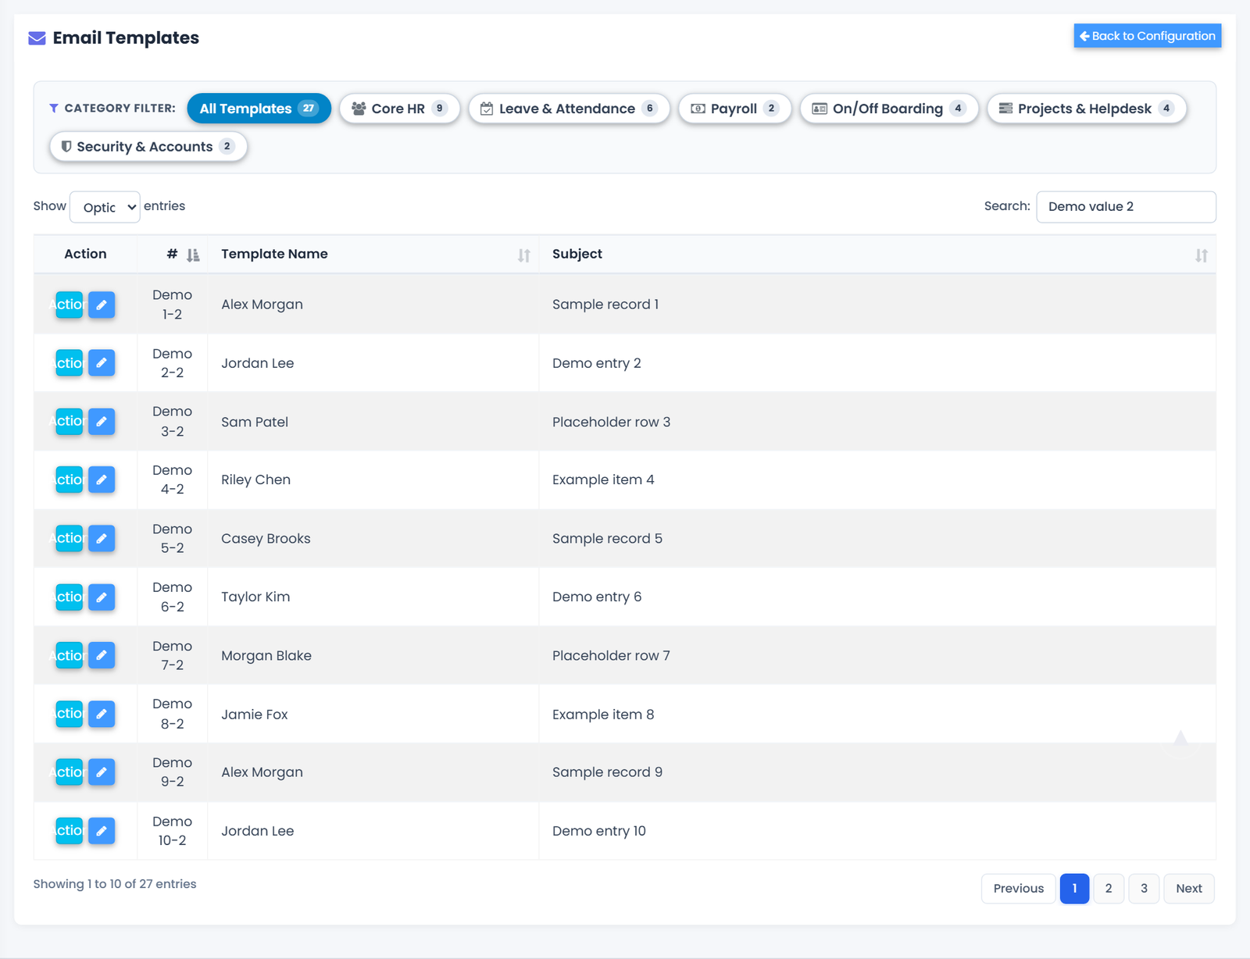Click pencil edit icon in Morgan Blake row
This screenshot has width=1250, height=959.
coord(102,655)
